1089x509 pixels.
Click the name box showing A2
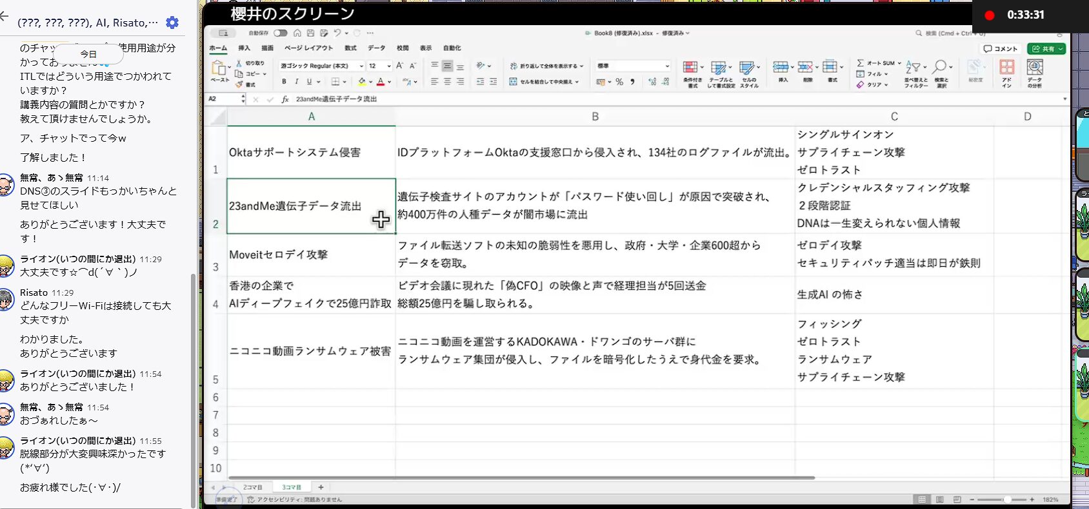(x=223, y=99)
